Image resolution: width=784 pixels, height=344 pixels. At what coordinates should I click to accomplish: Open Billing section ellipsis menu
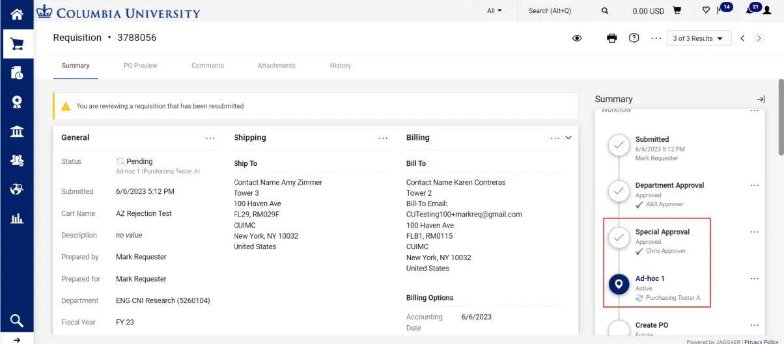click(x=555, y=138)
